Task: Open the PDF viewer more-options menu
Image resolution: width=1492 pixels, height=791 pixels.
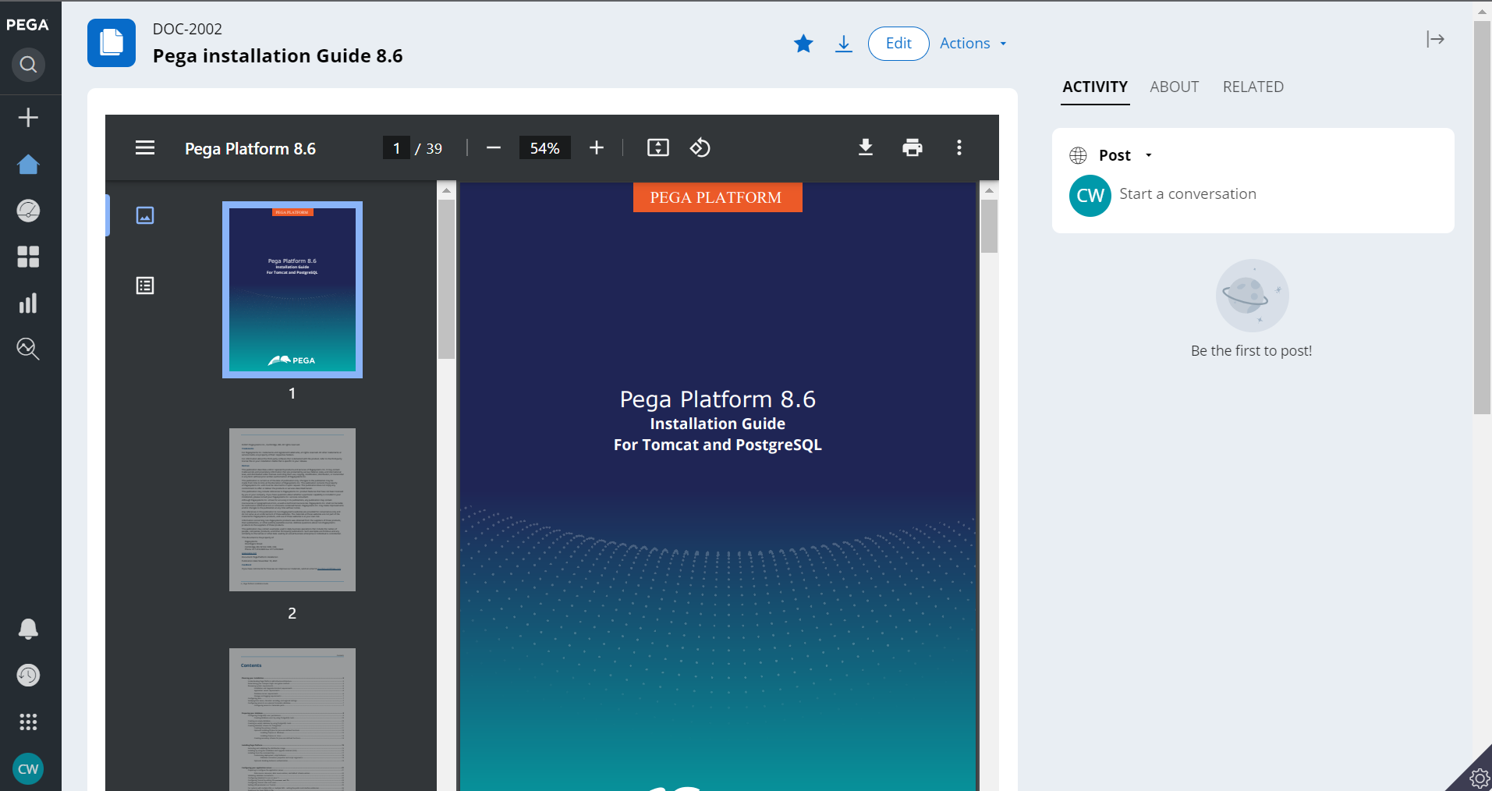Action: (x=959, y=148)
